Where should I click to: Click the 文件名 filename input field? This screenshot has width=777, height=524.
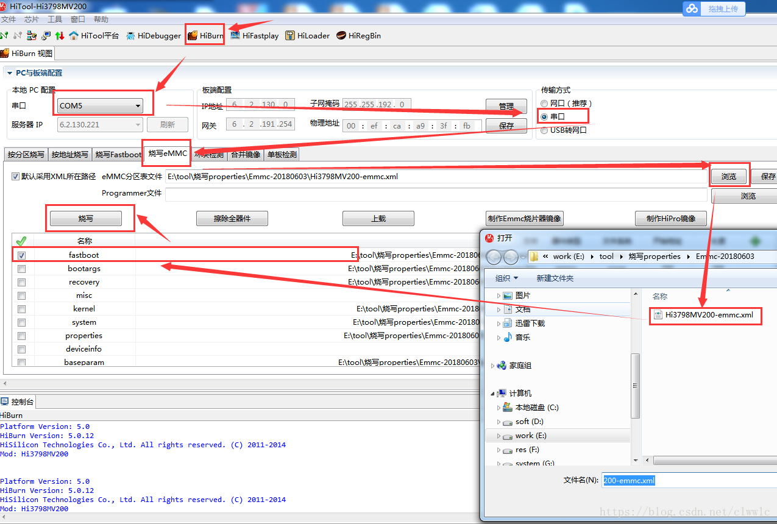pyautogui.click(x=689, y=480)
